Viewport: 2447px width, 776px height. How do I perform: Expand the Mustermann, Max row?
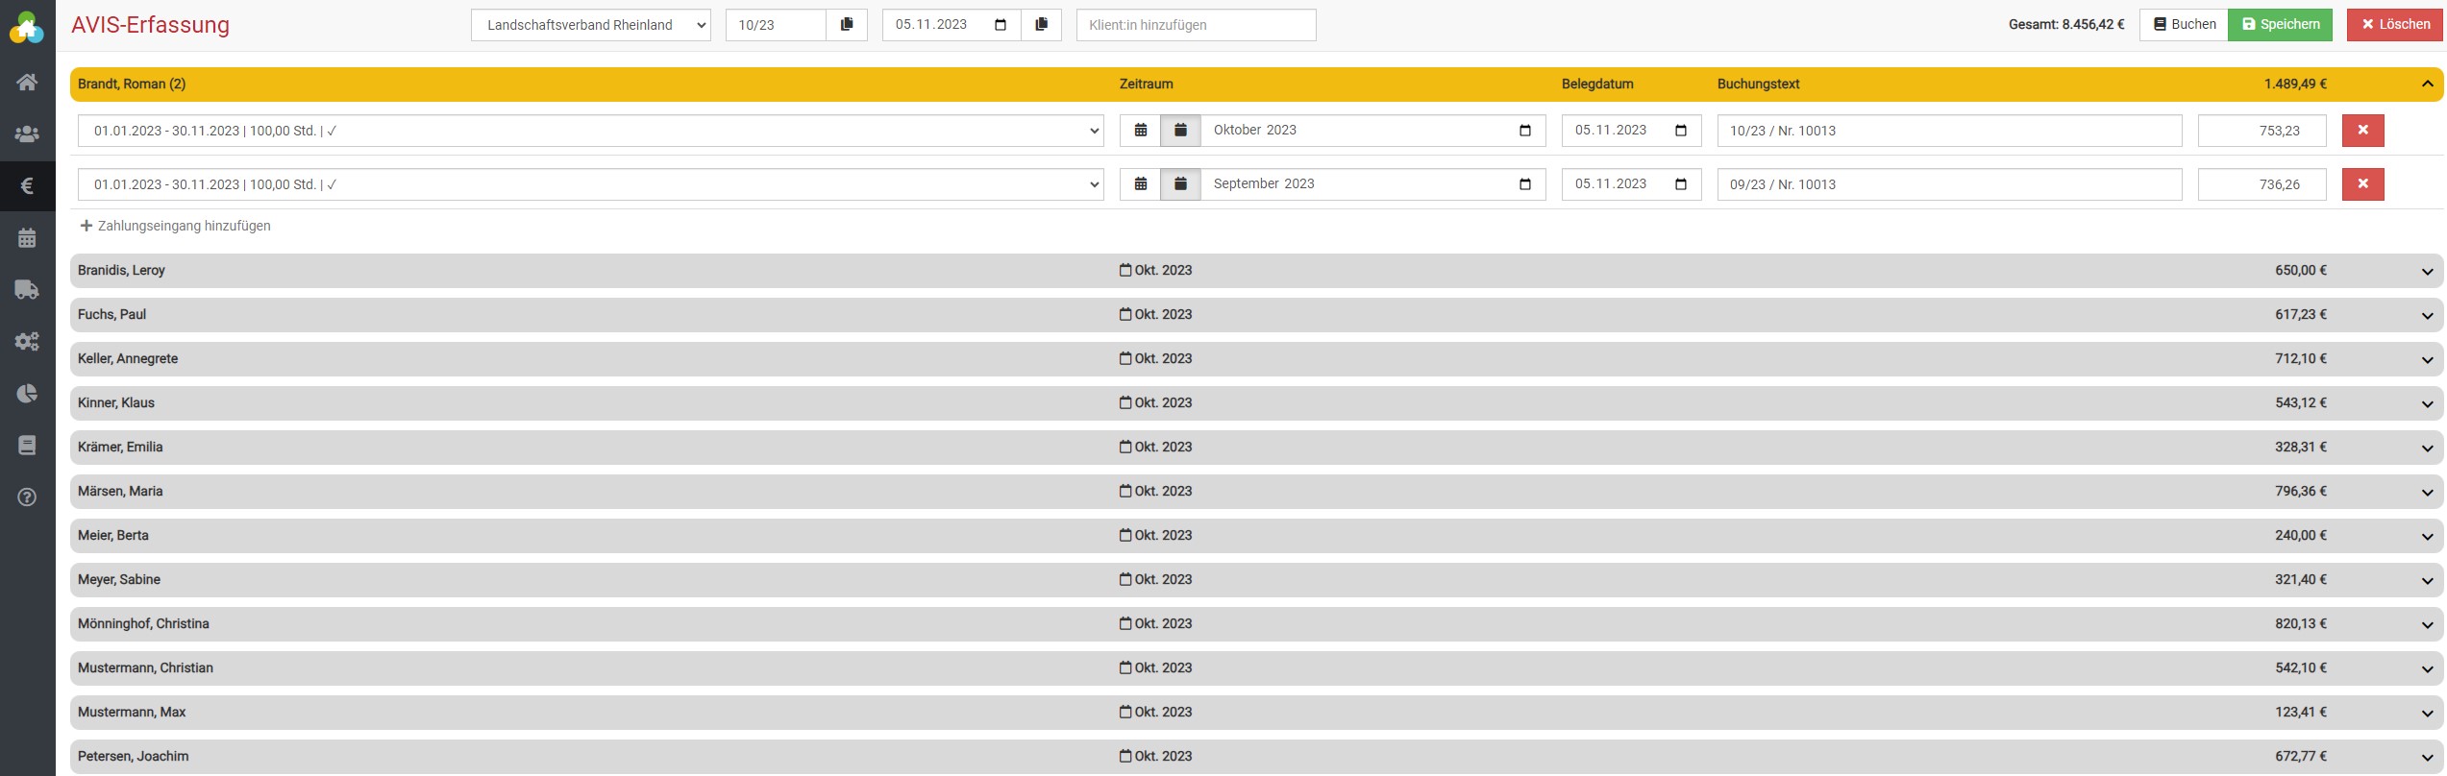coord(2426,713)
